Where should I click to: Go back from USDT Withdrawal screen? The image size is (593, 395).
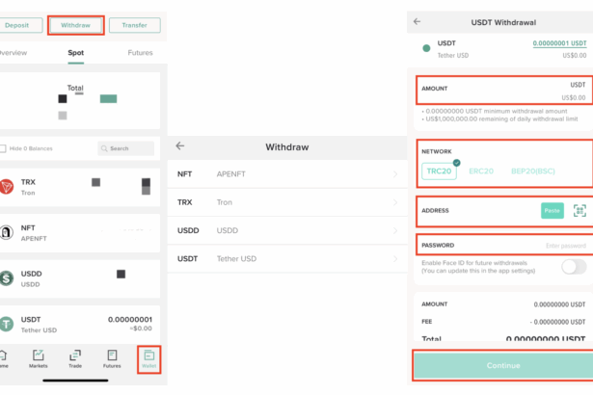(x=417, y=21)
